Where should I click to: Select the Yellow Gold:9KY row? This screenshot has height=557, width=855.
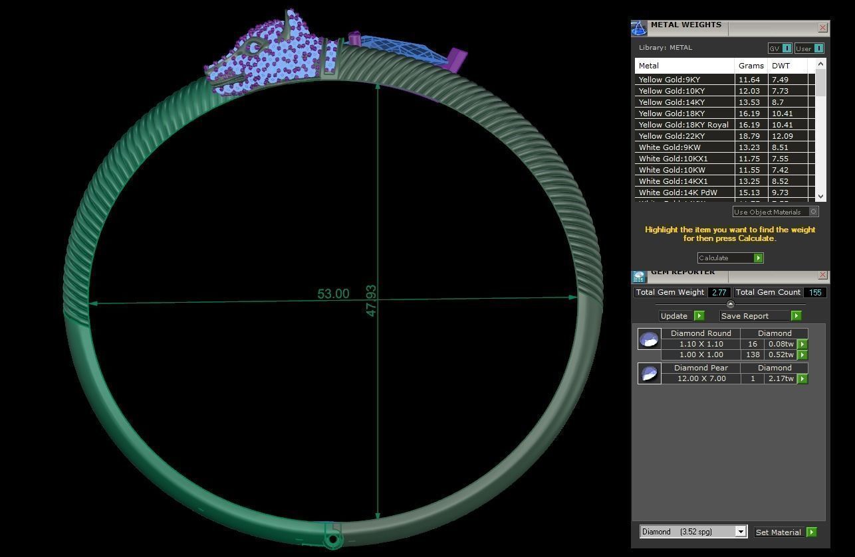point(725,80)
